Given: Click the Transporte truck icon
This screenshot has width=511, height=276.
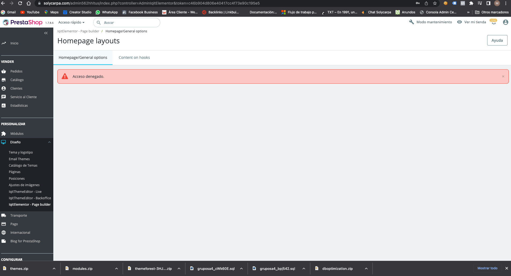Looking at the screenshot, I should [x=4, y=215].
